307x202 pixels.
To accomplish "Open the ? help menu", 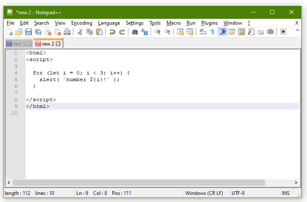I will (x=249, y=23).
